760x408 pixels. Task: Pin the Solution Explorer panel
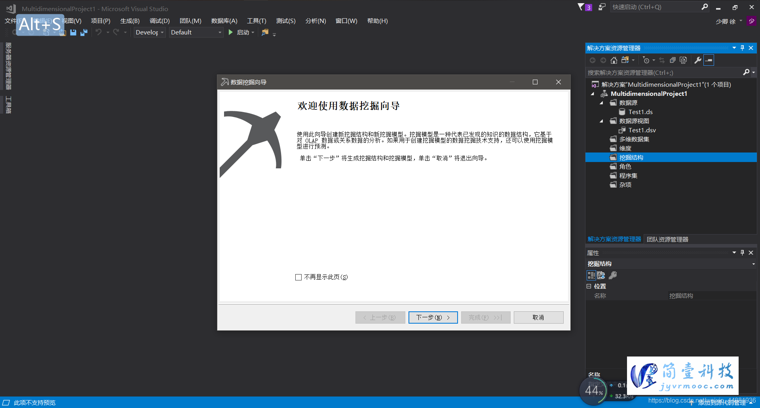point(742,48)
